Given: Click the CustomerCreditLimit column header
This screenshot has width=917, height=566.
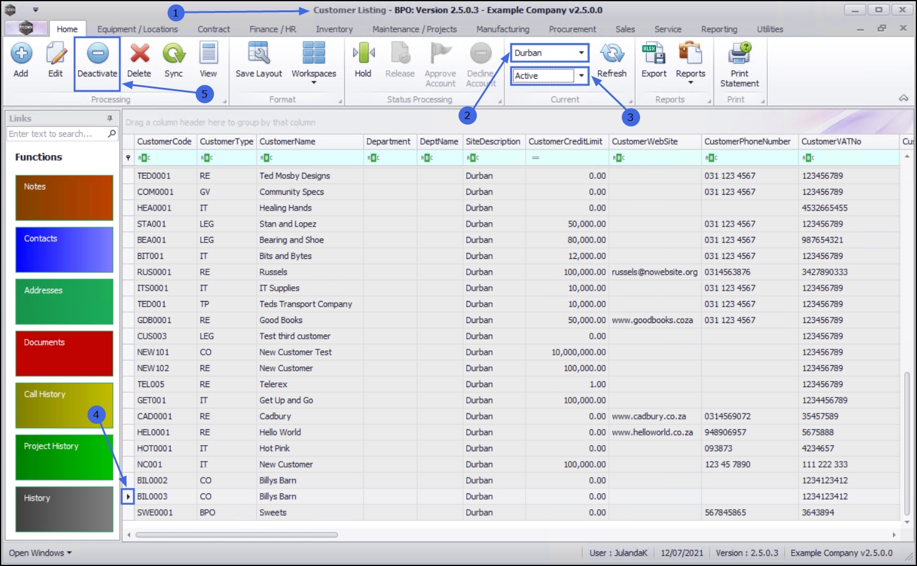Looking at the screenshot, I should 566,142.
